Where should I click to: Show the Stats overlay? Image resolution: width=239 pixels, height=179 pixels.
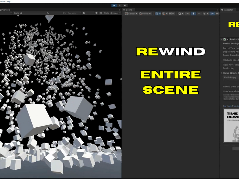(106, 13)
